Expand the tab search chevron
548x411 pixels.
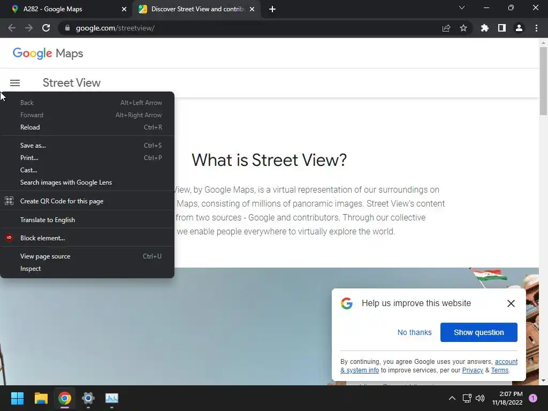(462, 7)
